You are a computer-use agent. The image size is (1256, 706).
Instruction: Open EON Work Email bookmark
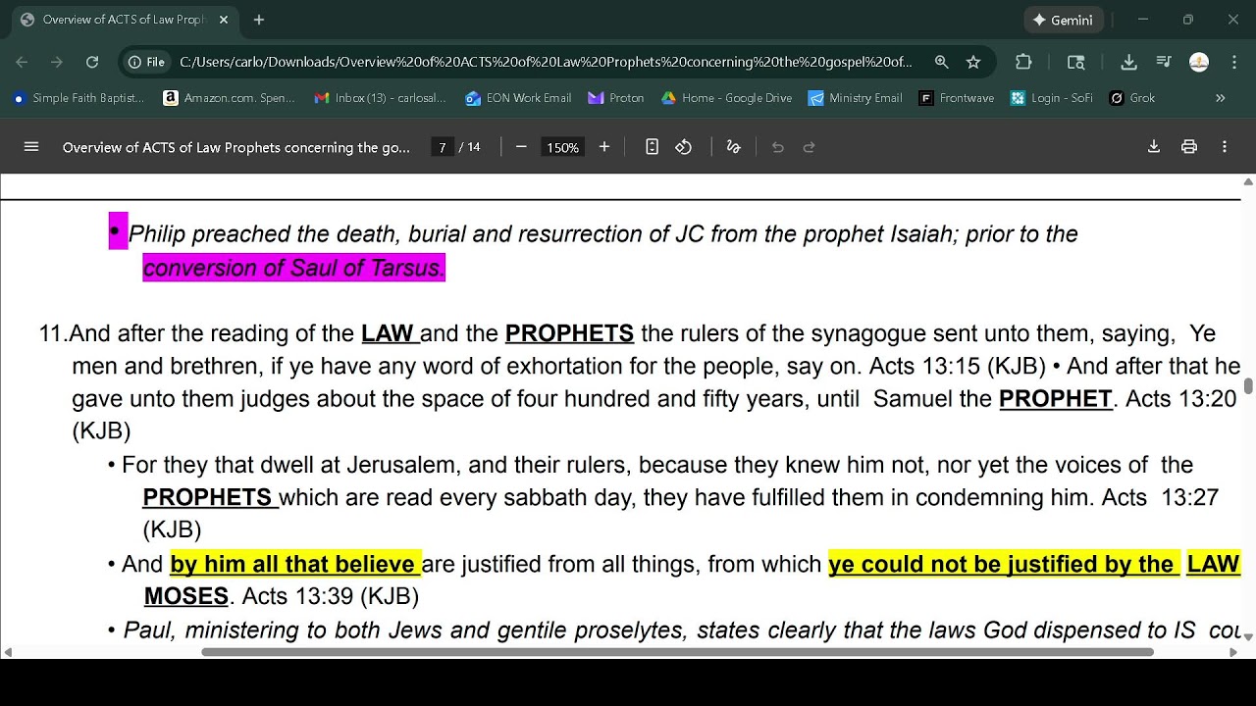[x=519, y=98]
